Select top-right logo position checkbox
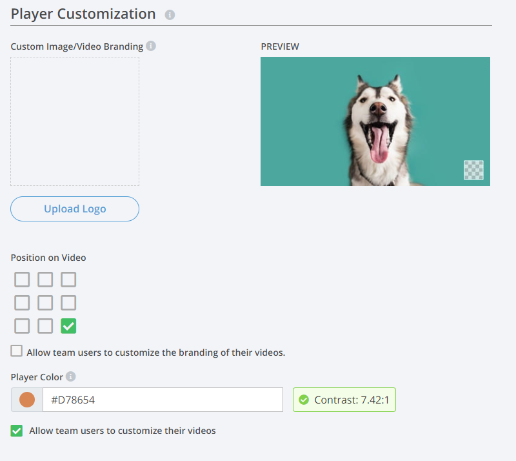The height and width of the screenshot is (461, 516). [68, 280]
